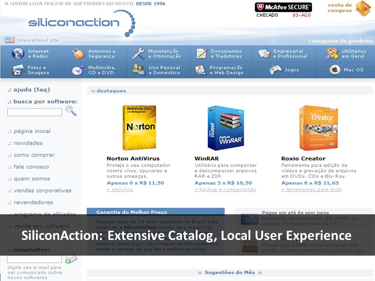Open the Mac OS category label

click(x=354, y=70)
